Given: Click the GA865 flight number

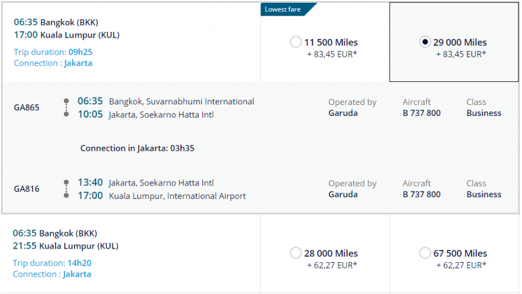Looking at the screenshot, I should [27, 107].
